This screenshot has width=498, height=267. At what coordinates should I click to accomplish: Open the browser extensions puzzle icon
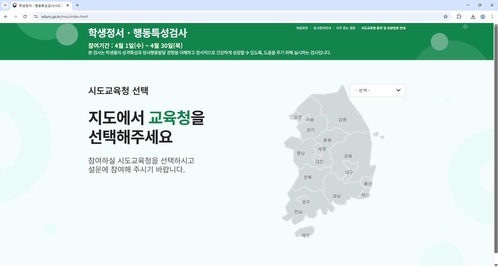(459, 17)
